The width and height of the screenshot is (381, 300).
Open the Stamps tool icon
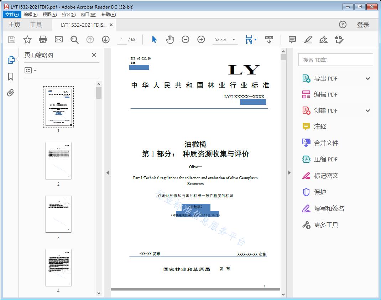coord(339,40)
